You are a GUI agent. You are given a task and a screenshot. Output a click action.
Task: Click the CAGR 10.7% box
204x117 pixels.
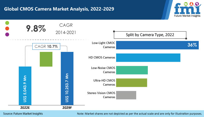46,47
